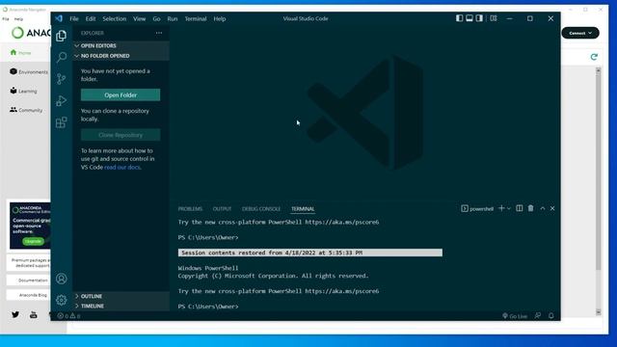Click the powershell terminal label
The height and width of the screenshot is (347, 617).
477,208
